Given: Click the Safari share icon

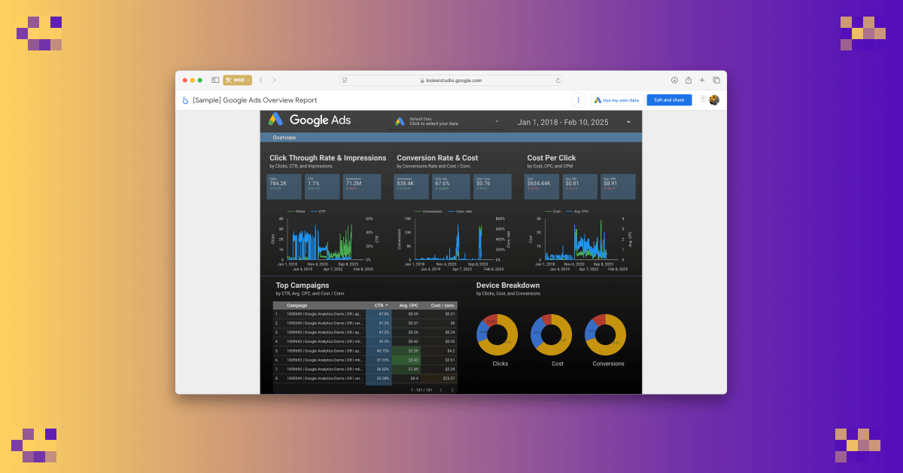Looking at the screenshot, I should click(x=689, y=80).
